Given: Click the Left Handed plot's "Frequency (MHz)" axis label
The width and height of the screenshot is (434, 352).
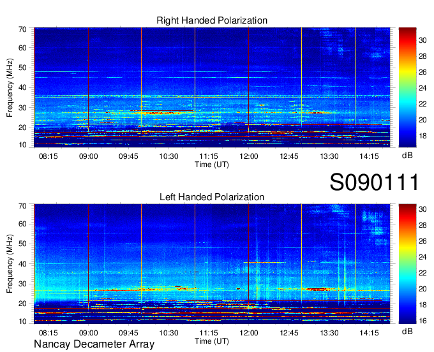Looking at the screenshot, I should click(10, 264).
